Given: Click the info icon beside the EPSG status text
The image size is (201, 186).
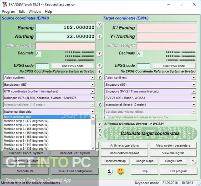Looking at the screenshot, I should click(99, 72).
